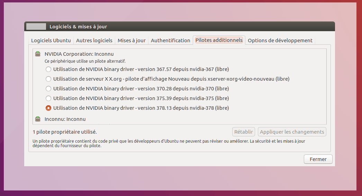Show the Options de développement tab

coord(280,41)
